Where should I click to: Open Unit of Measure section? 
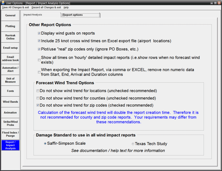click(10, 80)
